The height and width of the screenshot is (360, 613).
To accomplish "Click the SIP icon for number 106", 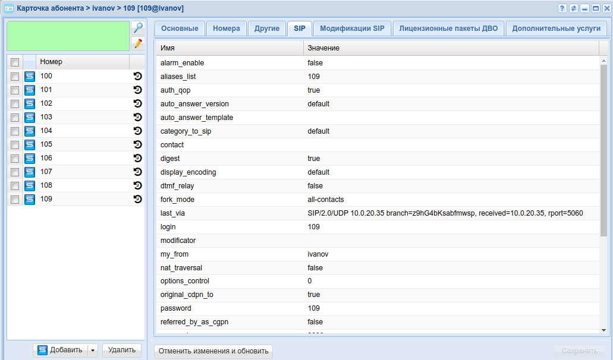I will (x=30, y=159).
